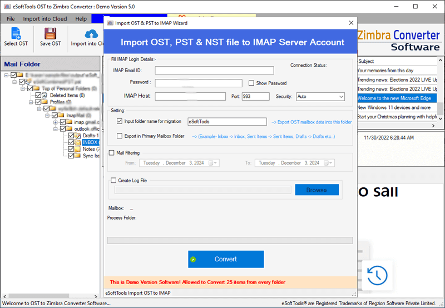Click the INBOX envelope folder icon
Viewport: 445px width, 308px height.
coord(77,142)
